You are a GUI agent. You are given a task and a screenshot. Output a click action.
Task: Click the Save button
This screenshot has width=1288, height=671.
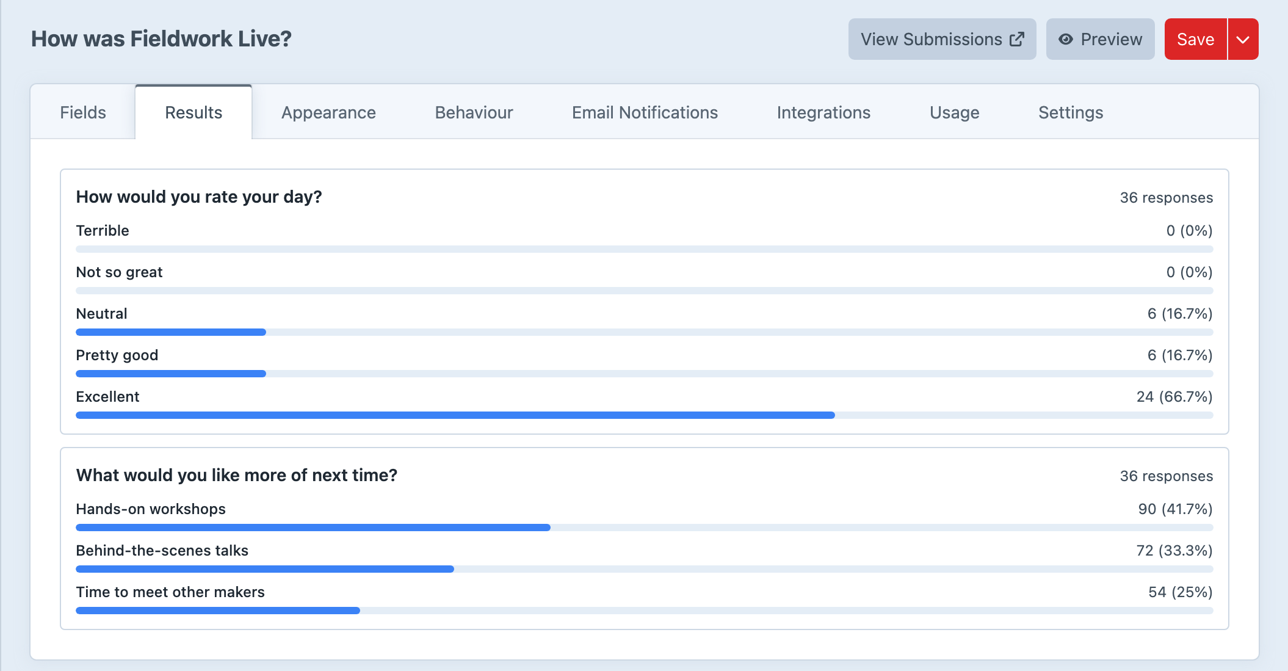pyautogui.click(x=1195, y=39)
